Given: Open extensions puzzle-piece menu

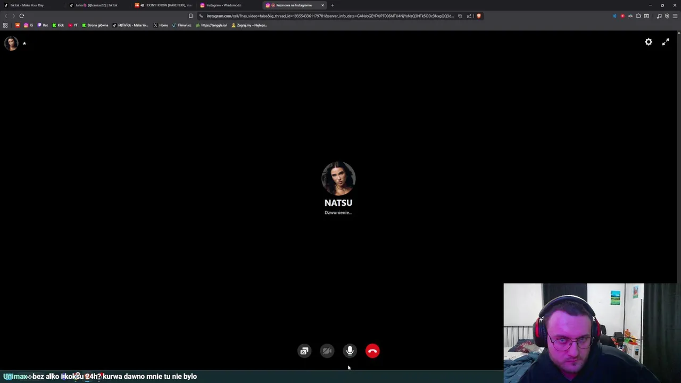Looking at the screenshot, I should point(638,16).
